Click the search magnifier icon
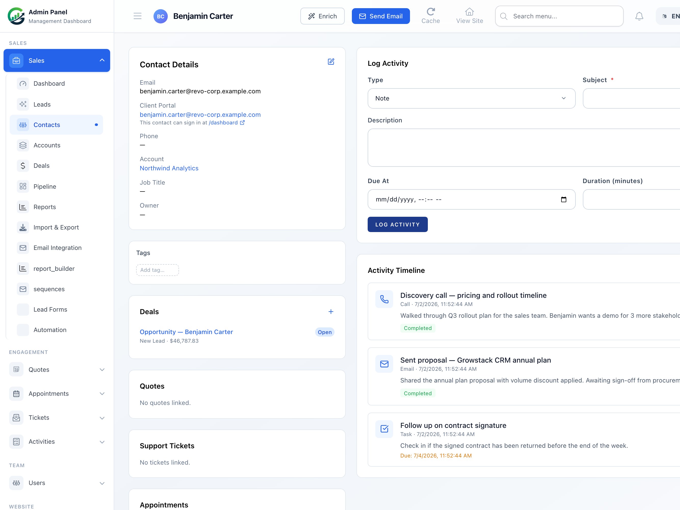 pyautogui.click(x=504, y=16)
